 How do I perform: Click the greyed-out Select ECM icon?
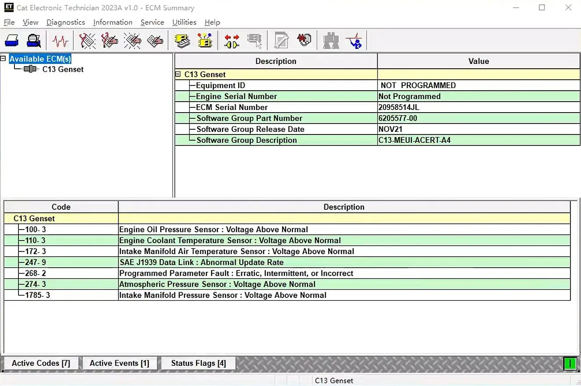pyautogui.click(x=255, y=41)
